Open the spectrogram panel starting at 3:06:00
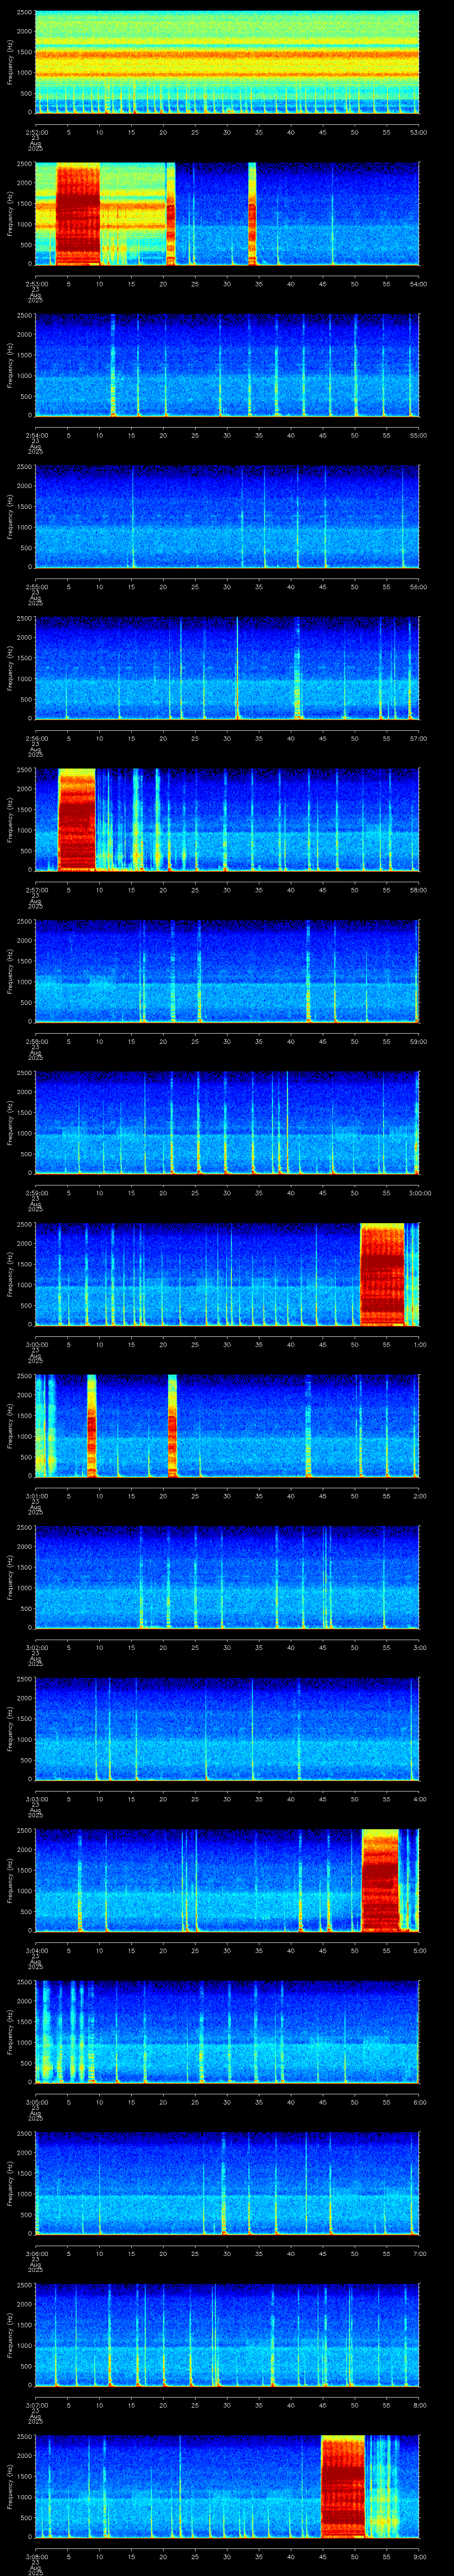The width and height of the screenshot is (454, 2576). (227, 2184)
